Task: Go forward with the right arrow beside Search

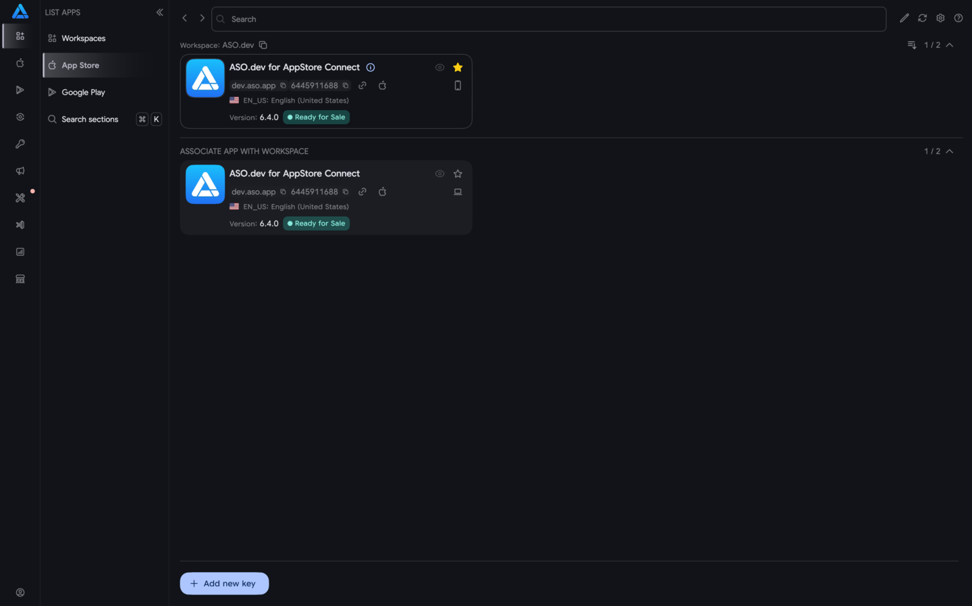Action: click(x=202, y=18)
